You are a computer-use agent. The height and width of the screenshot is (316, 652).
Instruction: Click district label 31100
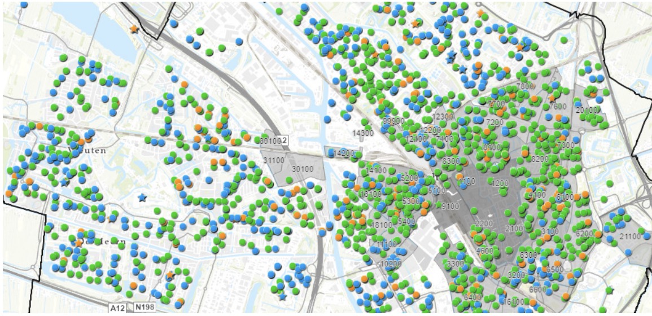pos(274,160)
